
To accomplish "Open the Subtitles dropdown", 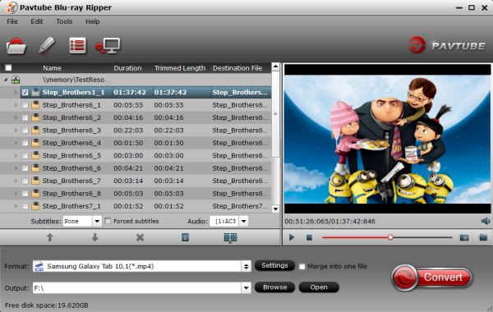I will coord(97,221).
